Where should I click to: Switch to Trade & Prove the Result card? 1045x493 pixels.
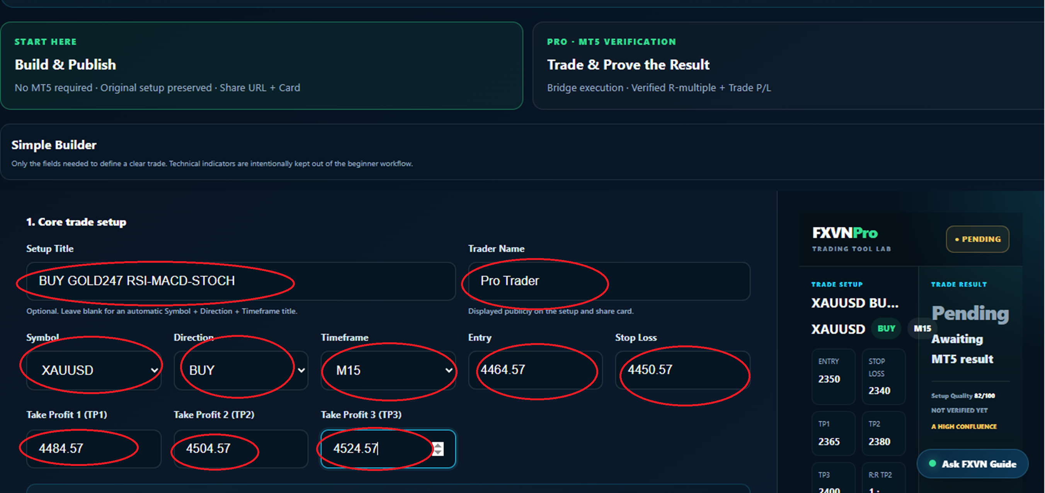[788, 66]
